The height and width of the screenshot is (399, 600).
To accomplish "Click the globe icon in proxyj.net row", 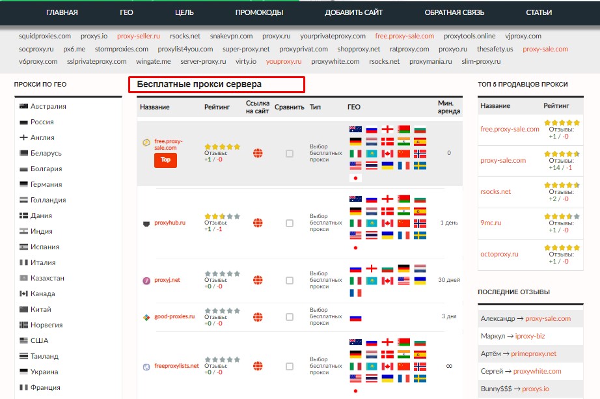I will tap(258, 281).
